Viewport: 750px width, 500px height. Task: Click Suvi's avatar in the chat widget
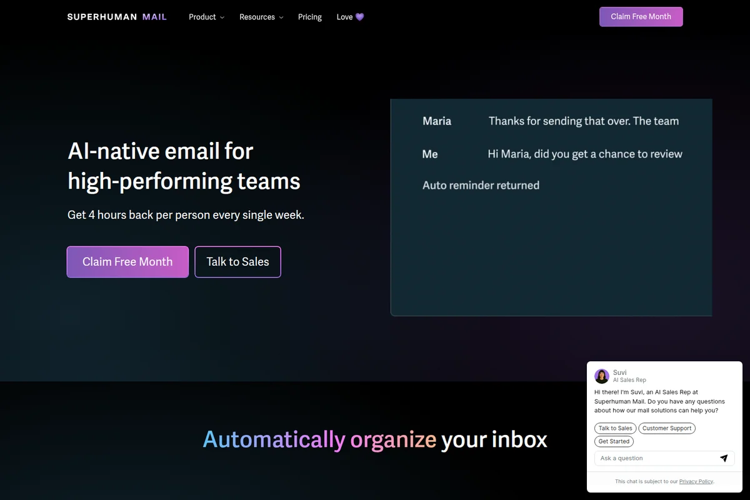click(x=601, y=376)
